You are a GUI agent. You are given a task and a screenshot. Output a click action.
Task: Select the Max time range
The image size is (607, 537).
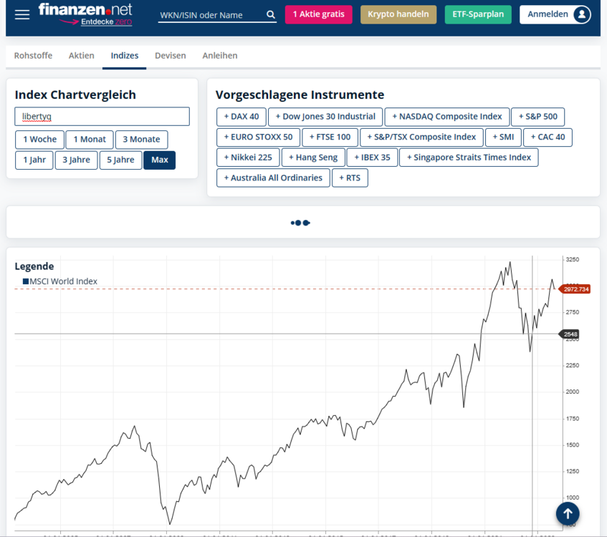click(160, 160)
